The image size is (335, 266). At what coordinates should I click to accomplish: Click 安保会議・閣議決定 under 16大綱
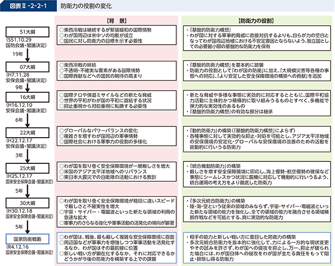pos(26,110)
